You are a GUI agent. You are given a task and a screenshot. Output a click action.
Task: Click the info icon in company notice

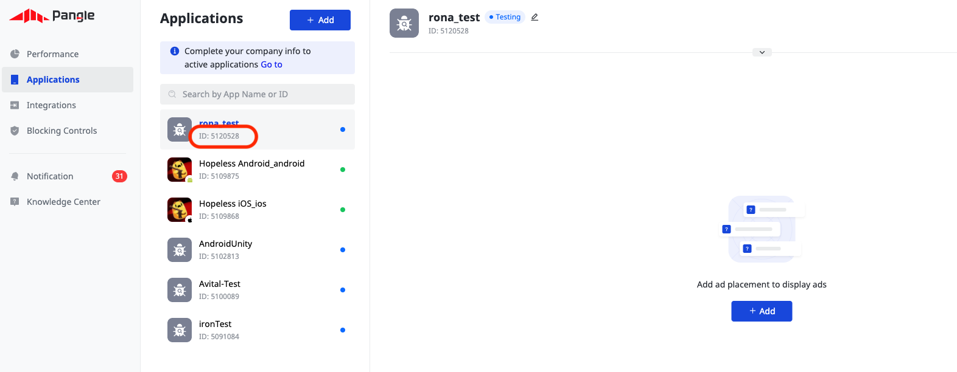(175, 51)
